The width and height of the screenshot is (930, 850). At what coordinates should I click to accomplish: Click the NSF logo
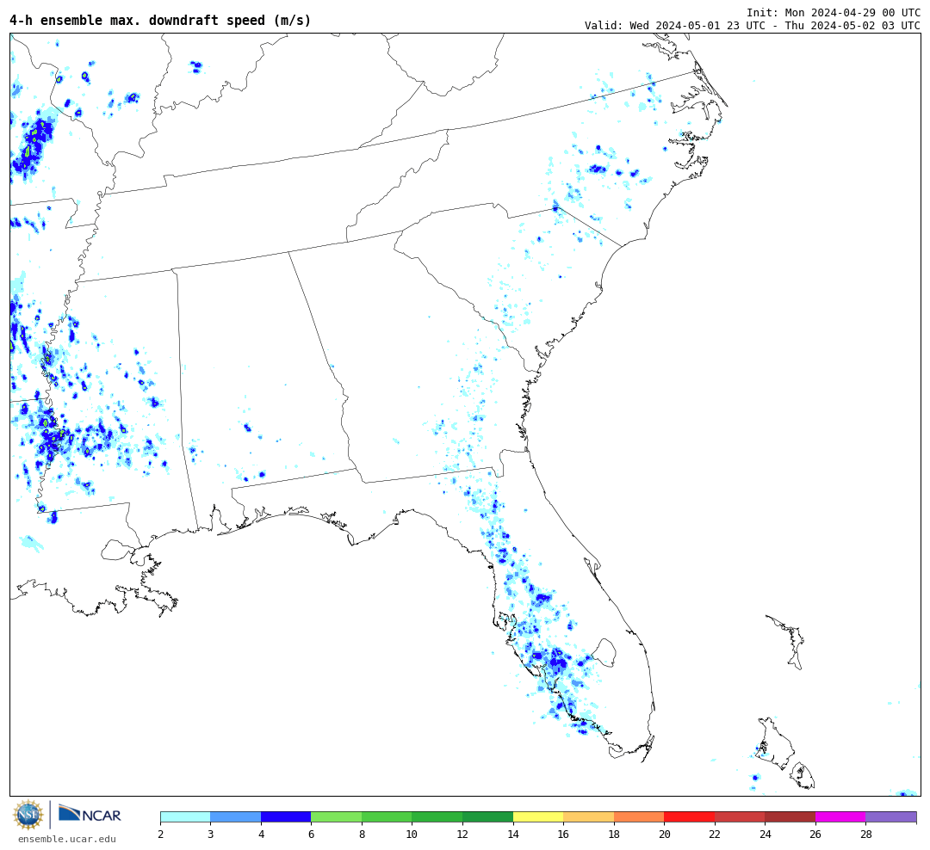point(28,815)
